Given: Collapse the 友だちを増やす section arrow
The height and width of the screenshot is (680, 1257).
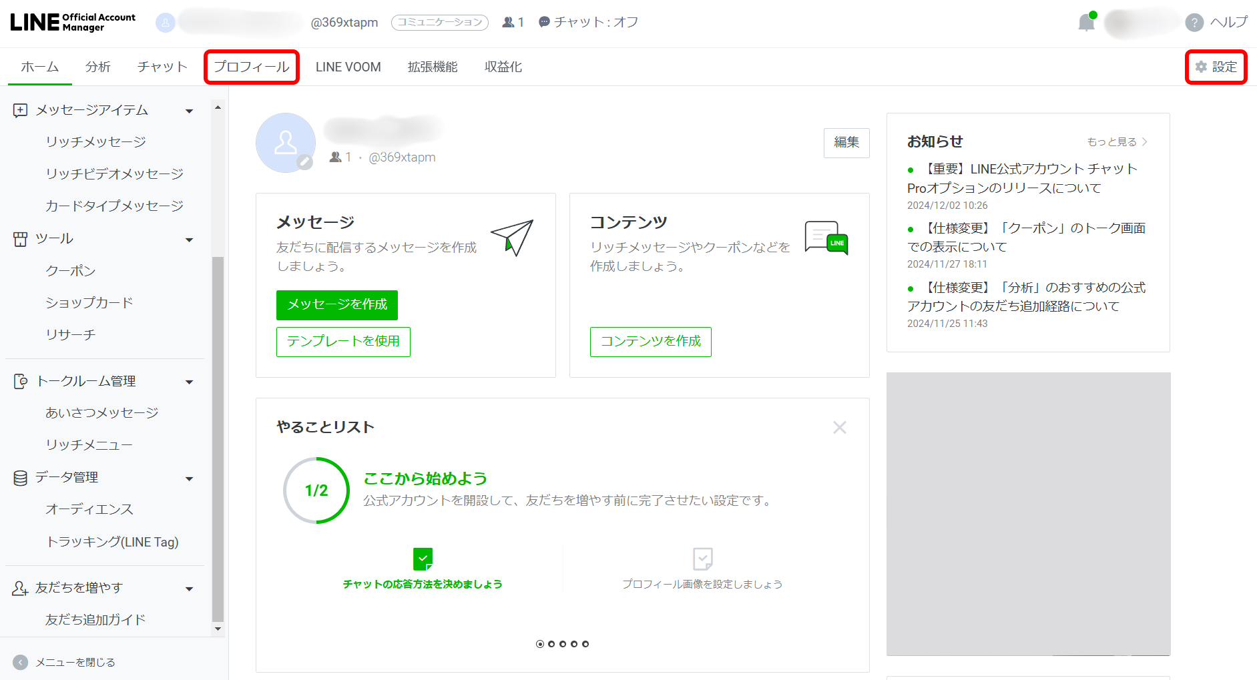Looking at the screenshot, I should pos(190,589).
